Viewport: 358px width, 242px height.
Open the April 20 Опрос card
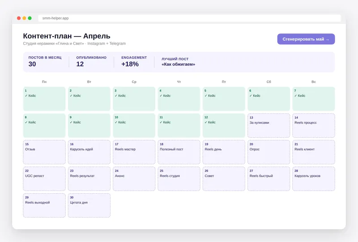point(269,152)
